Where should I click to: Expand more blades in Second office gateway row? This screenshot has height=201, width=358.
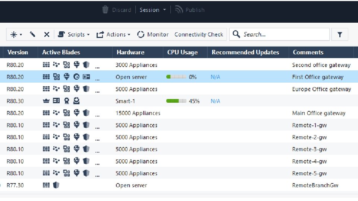97,67
